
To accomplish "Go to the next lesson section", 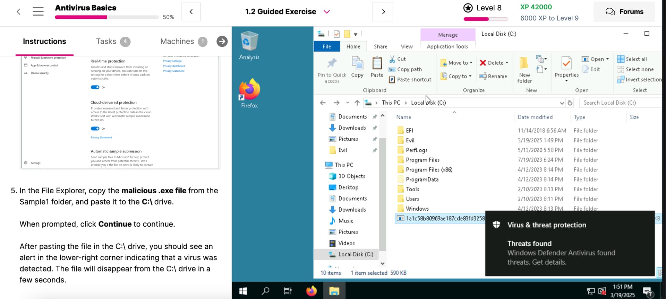I will point(383,11).
